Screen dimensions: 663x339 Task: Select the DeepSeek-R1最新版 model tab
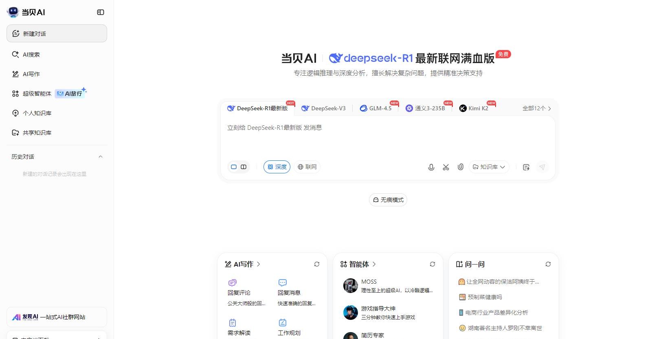click(258, 108)
